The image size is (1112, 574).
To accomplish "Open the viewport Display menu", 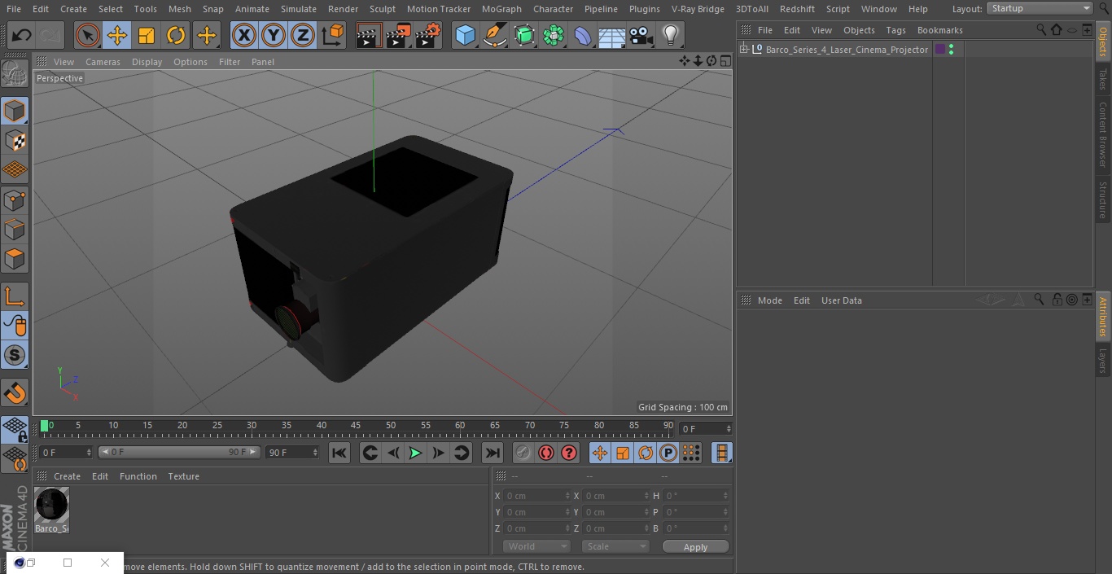I will 147,62.
